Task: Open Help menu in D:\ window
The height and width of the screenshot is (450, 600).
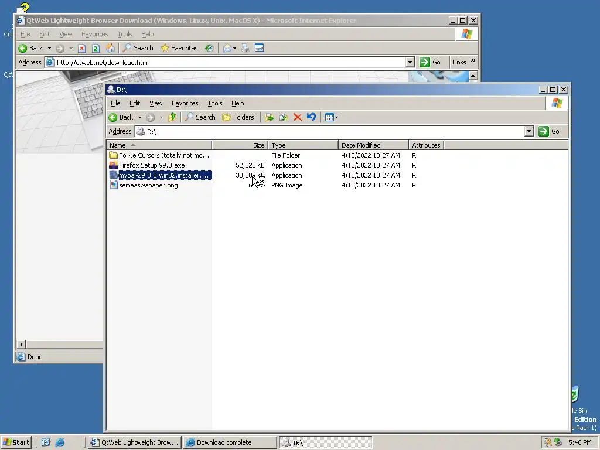Action: pos(238,103)
